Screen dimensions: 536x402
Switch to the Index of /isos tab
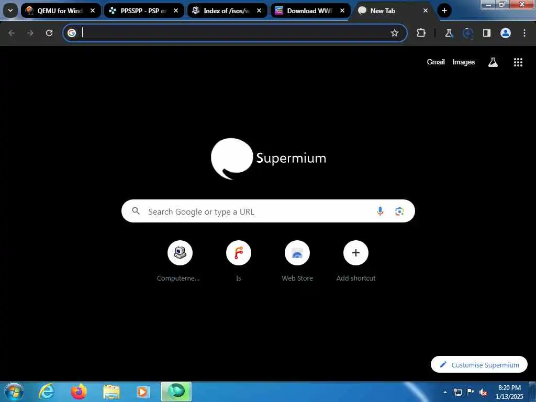(x=227, y=10)
